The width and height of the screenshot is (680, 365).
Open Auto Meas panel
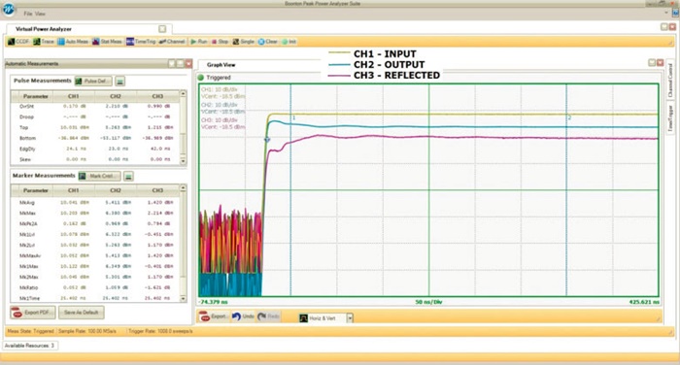73,42
